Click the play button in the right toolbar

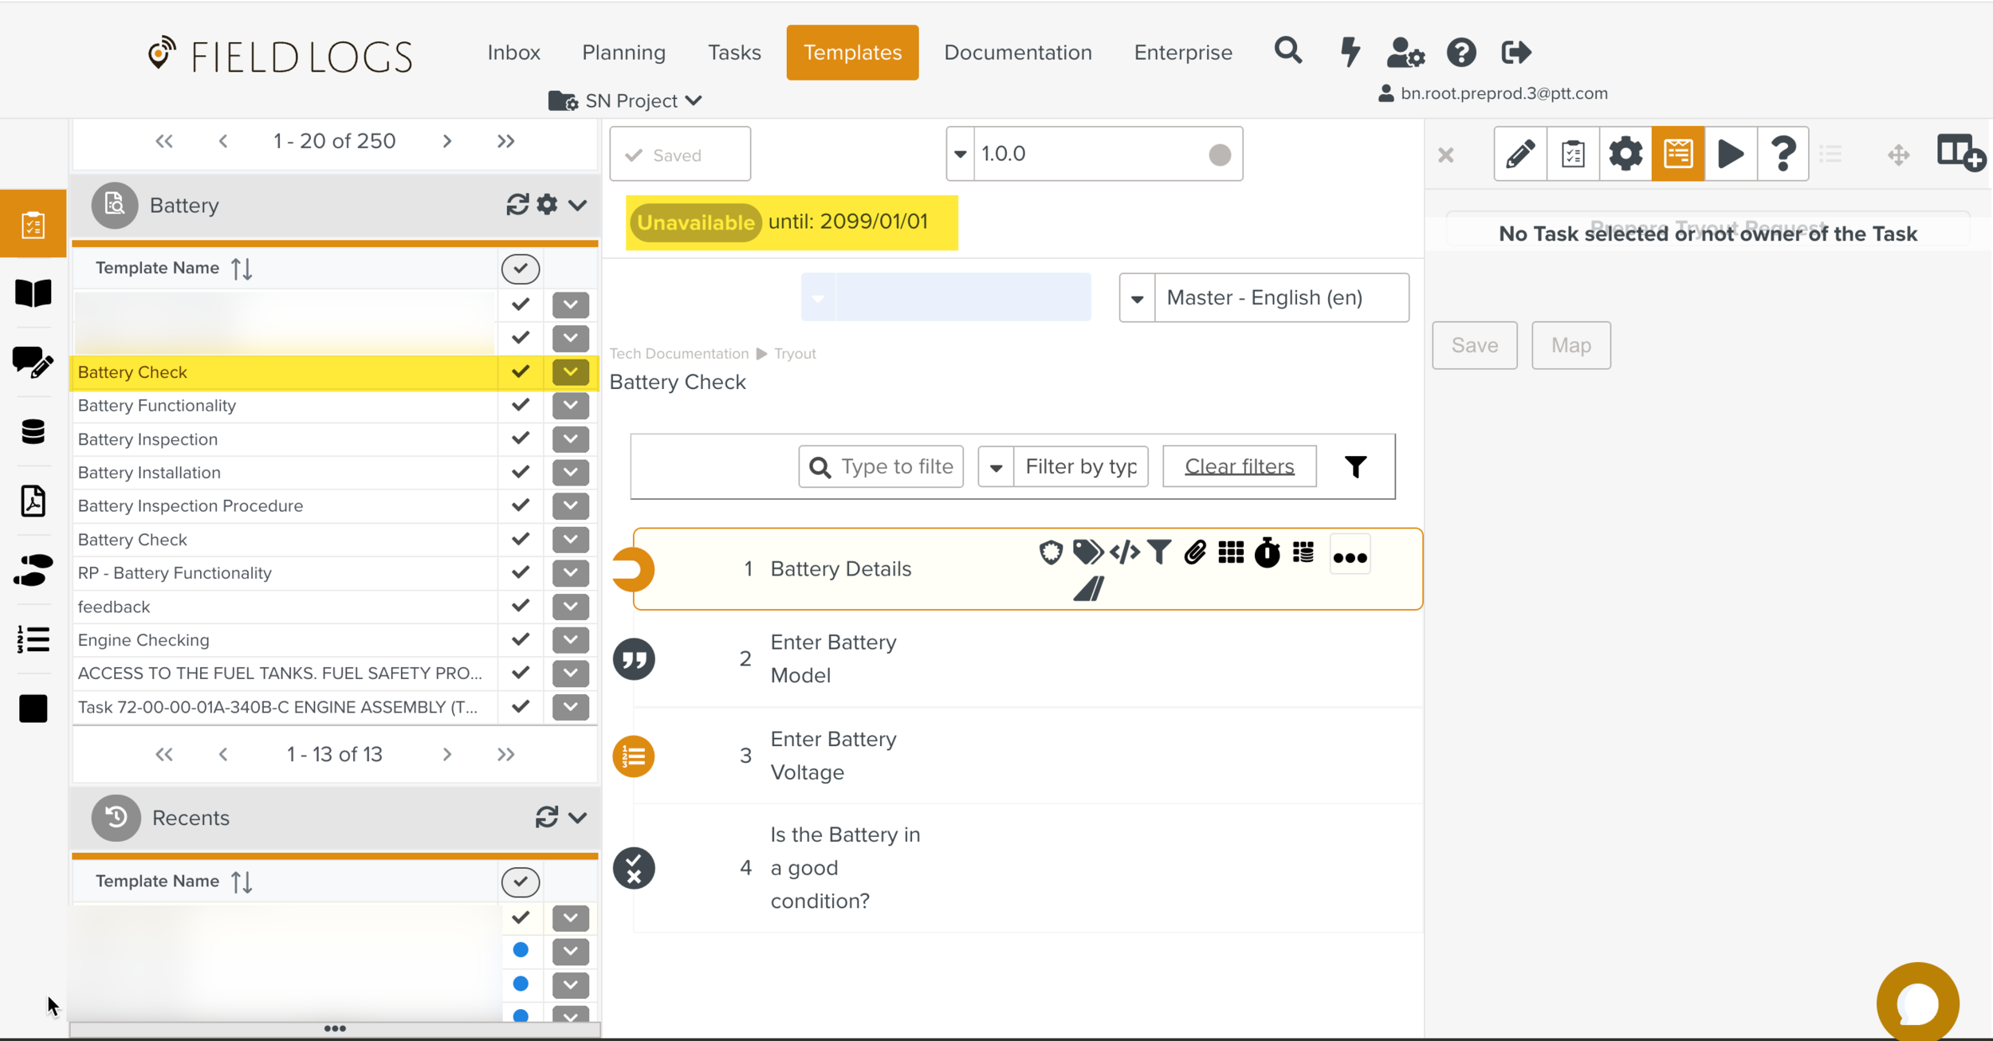(1730, 154)
